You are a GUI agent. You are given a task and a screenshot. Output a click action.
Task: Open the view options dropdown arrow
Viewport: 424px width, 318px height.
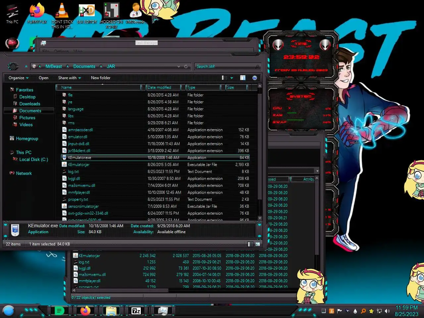click(x=232, y=78)
